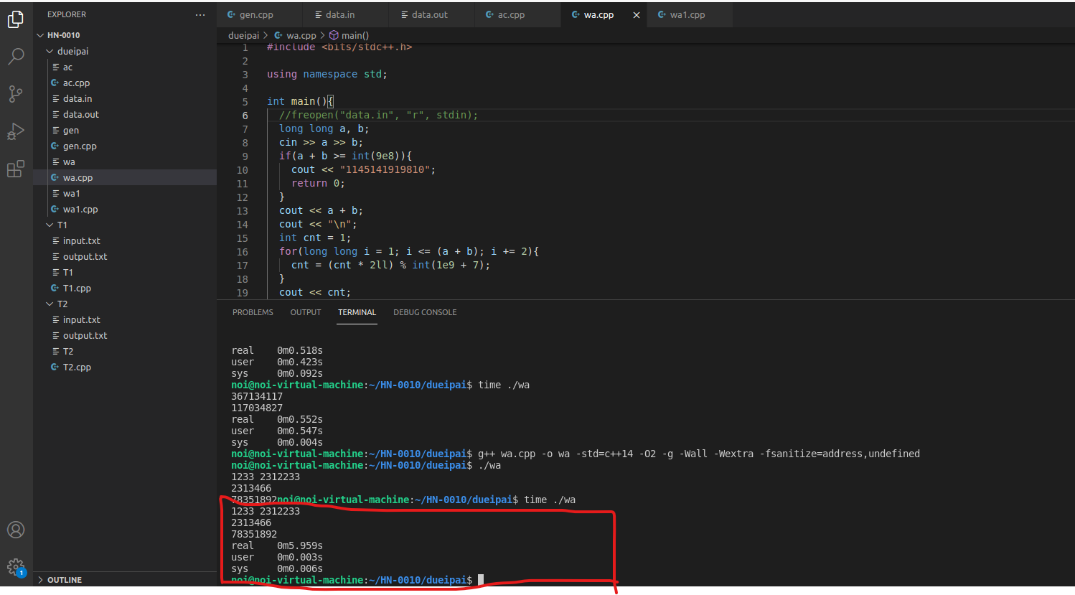Viewport: 1075px width, 595px height.
Task: Switch to the data.in tab
Action: click(x=345, y=14)
